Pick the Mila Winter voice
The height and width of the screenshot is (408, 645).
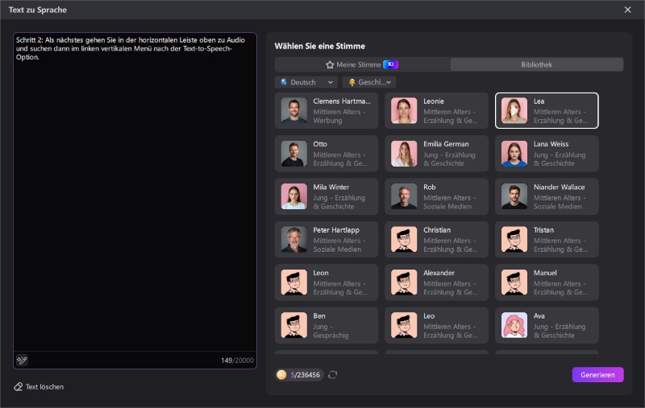click(326, 196)
